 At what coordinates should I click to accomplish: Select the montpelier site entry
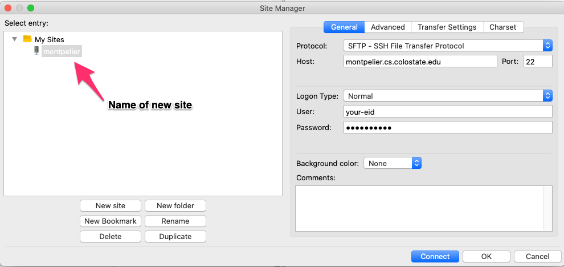click(x=62, y=51)
